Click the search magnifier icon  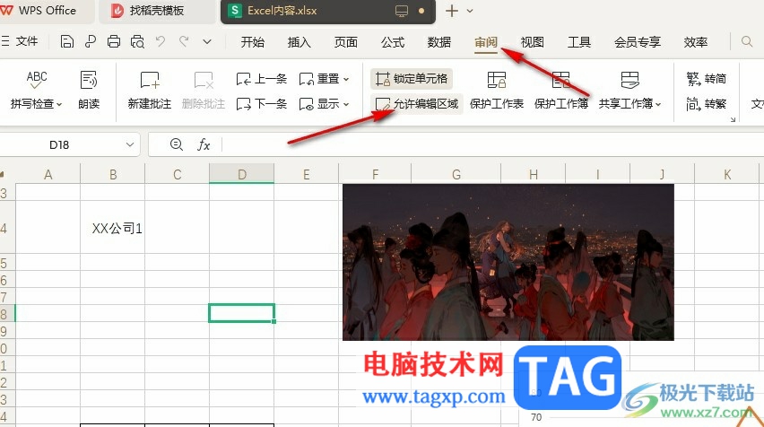tap(747, 42)
